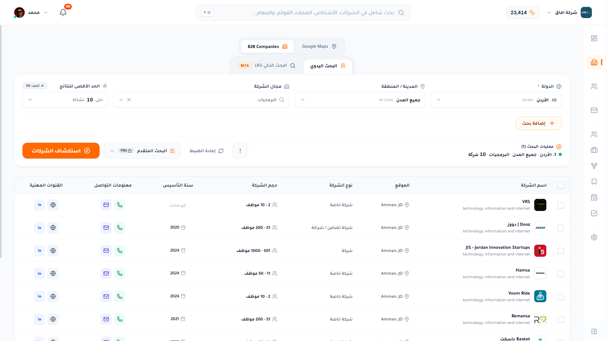Check the Remansa row checkbox
Viewport: 607px width, 341px height.
tap(561, 320)
